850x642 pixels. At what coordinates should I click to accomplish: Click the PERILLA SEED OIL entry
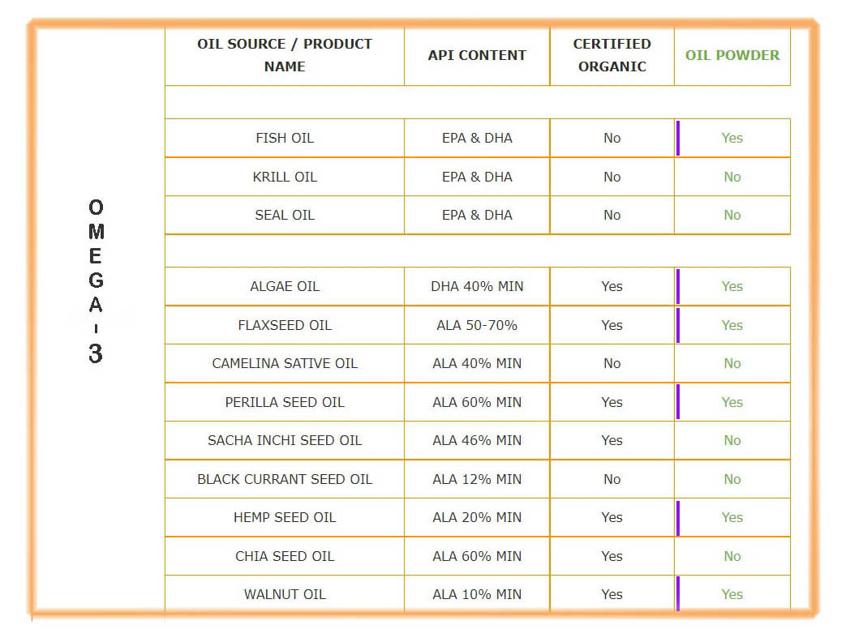[x=285, y=402]
